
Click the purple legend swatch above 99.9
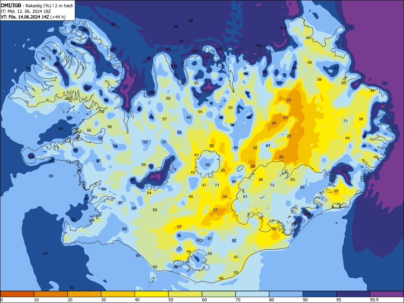pos(387,294)
